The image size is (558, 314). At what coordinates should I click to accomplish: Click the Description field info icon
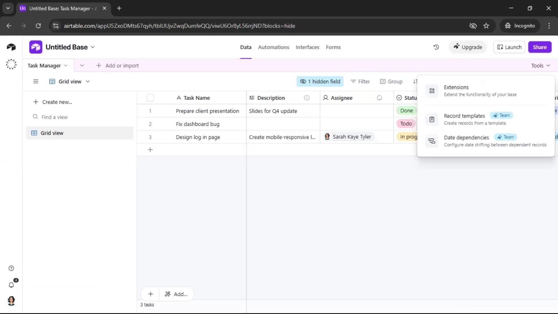307,98
